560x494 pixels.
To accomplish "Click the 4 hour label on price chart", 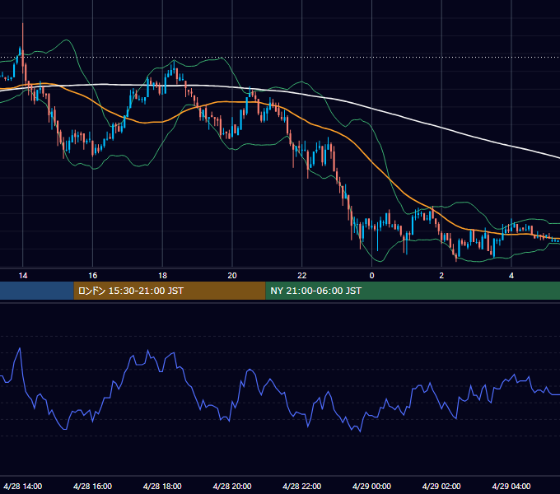I will [511, 276].
